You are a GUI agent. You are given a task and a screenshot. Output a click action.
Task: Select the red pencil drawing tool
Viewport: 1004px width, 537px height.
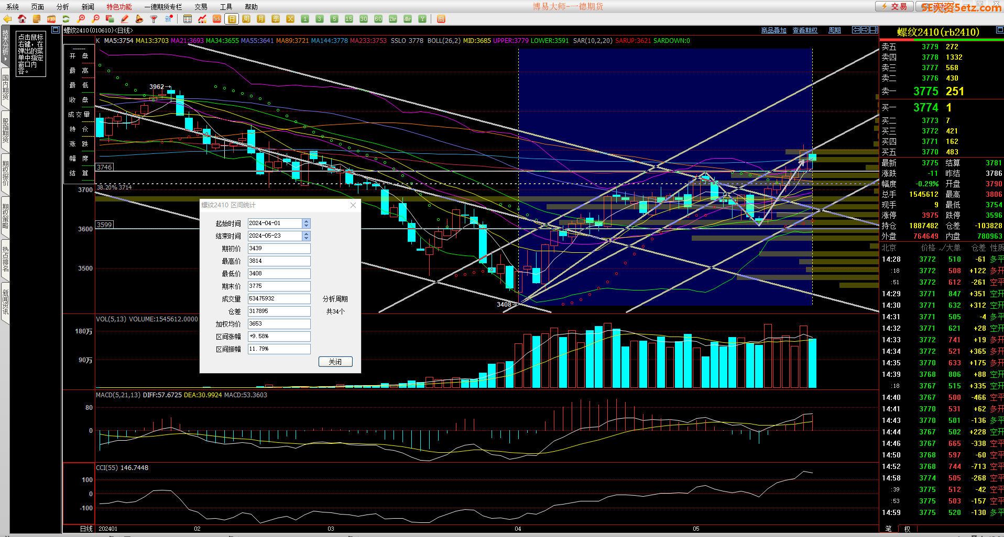(125, 19)
